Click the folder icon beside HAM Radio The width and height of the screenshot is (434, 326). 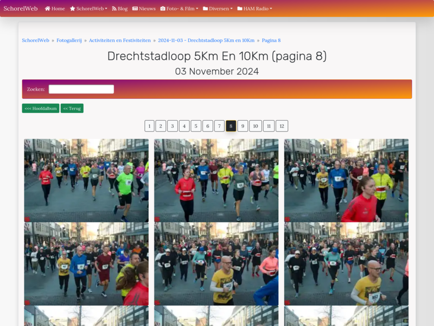(240, 9)
